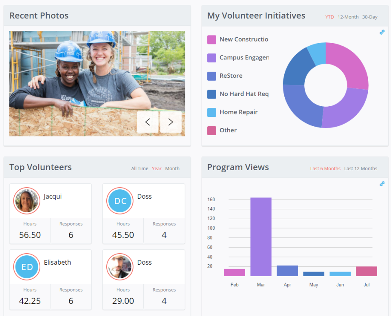
Task: Click Elisabeth's 42.25 hours value
Action: coord(30,301)
